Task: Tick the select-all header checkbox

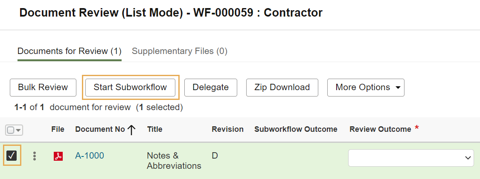Action: coord(10,130)
